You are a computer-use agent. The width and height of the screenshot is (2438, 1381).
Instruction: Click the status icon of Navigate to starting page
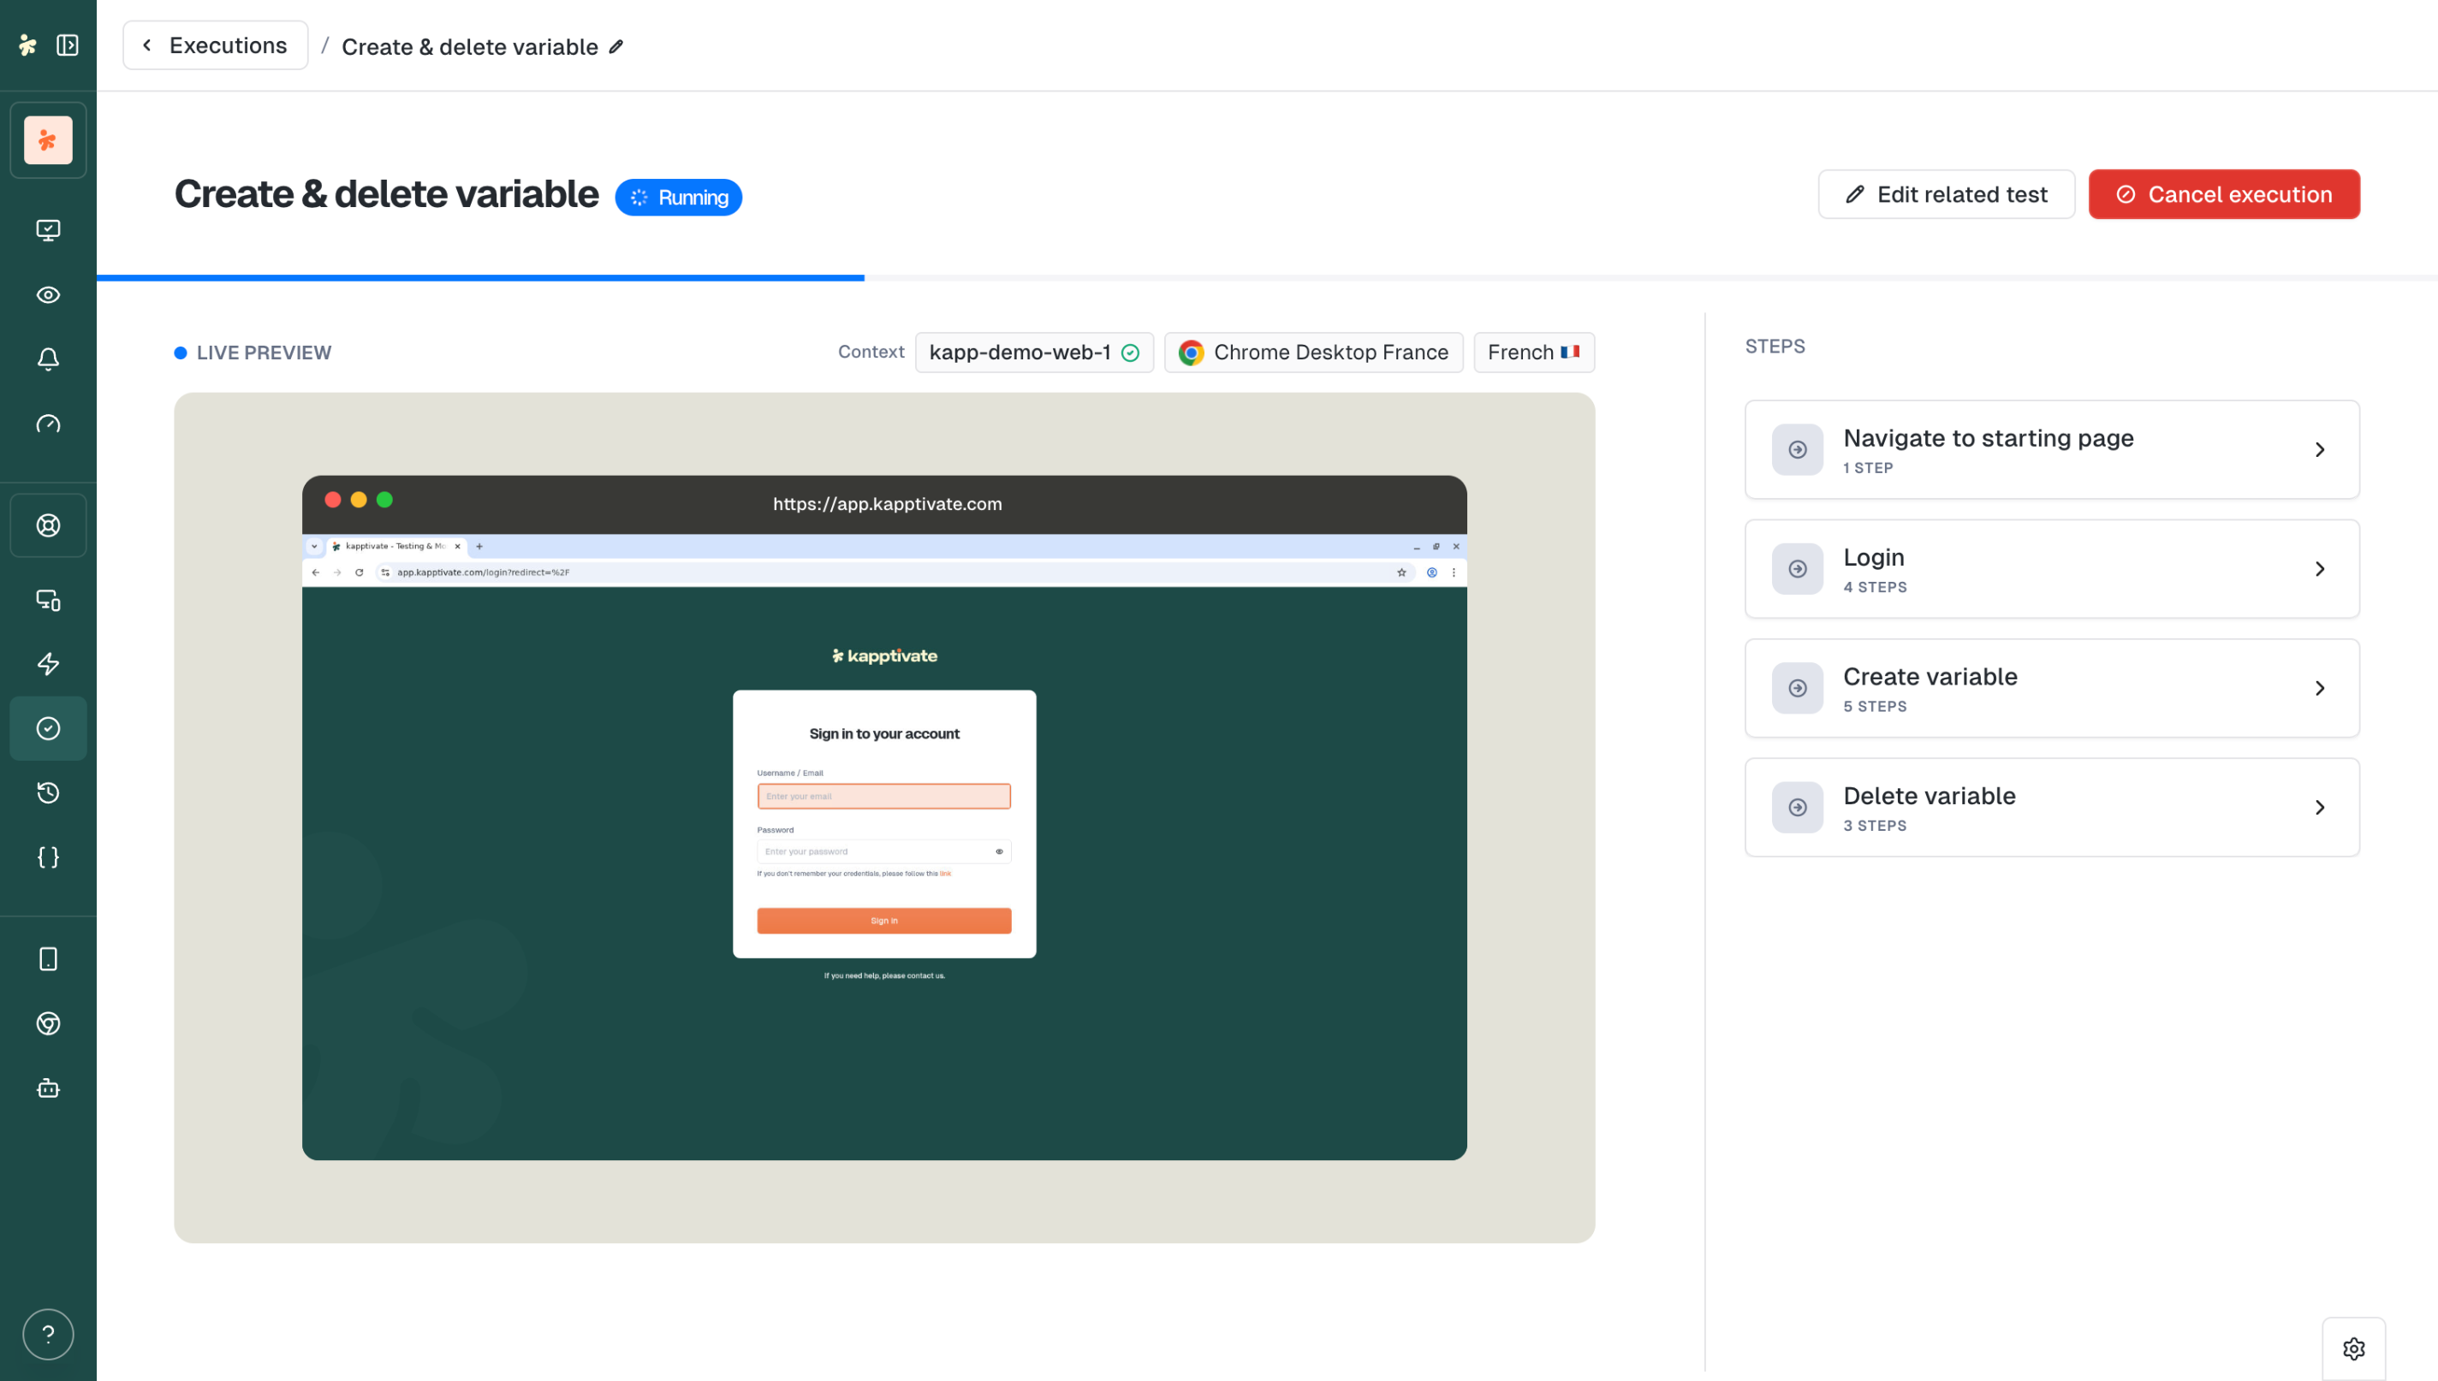[1797, 449]
